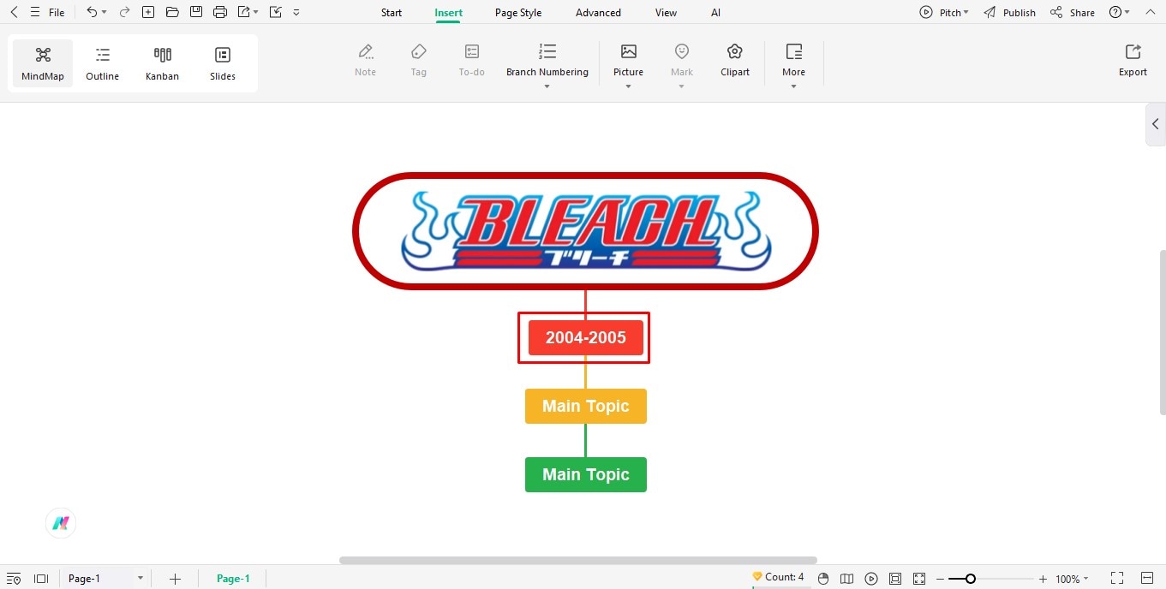
Task: Expand the quick export dropdown arrow
Action: 256,13
